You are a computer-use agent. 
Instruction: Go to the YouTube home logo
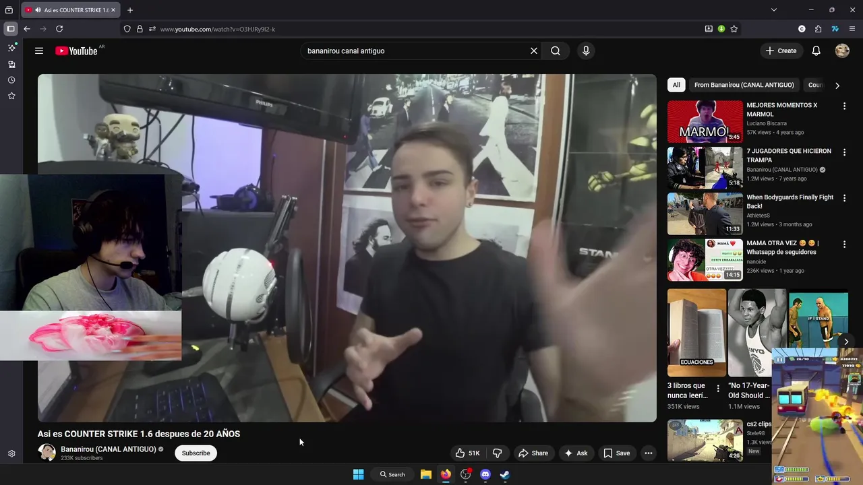(x=78, y=51)
